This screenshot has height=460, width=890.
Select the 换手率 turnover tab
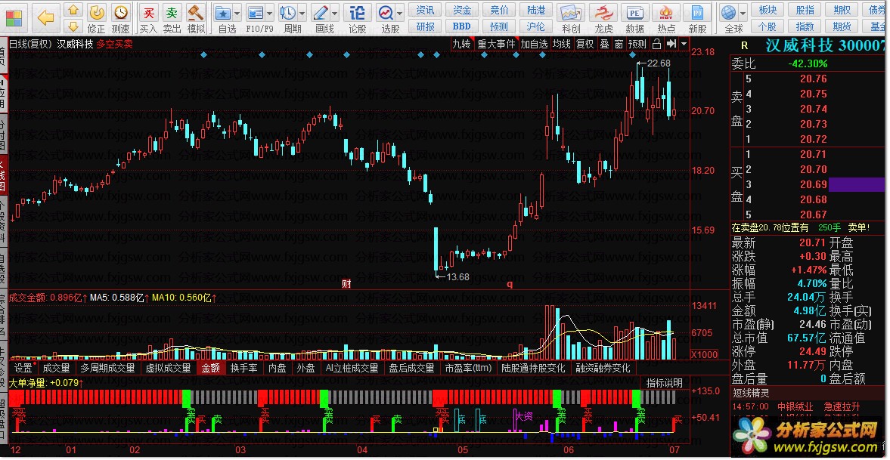click(x=243, y=368)
